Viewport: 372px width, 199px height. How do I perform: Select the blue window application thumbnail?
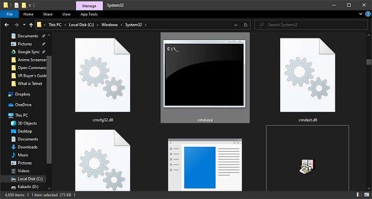click(205, 164)
